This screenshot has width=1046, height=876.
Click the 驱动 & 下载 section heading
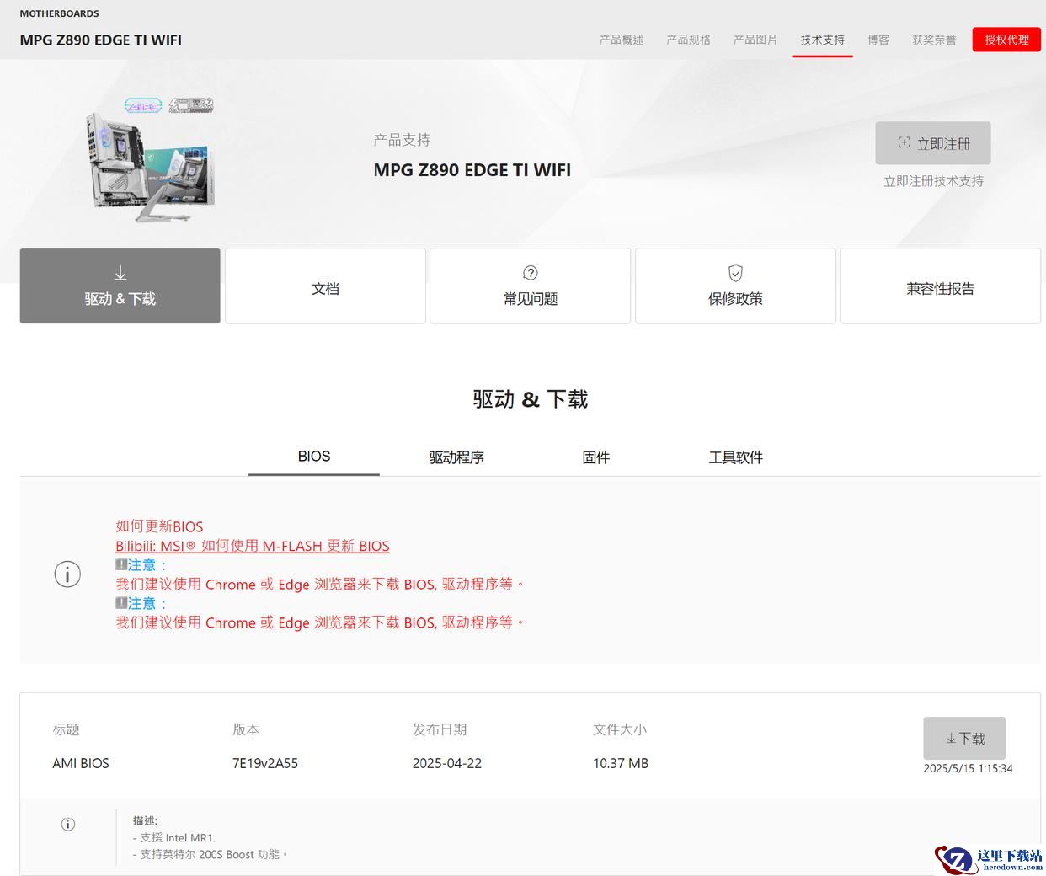[x=531, y=399]
